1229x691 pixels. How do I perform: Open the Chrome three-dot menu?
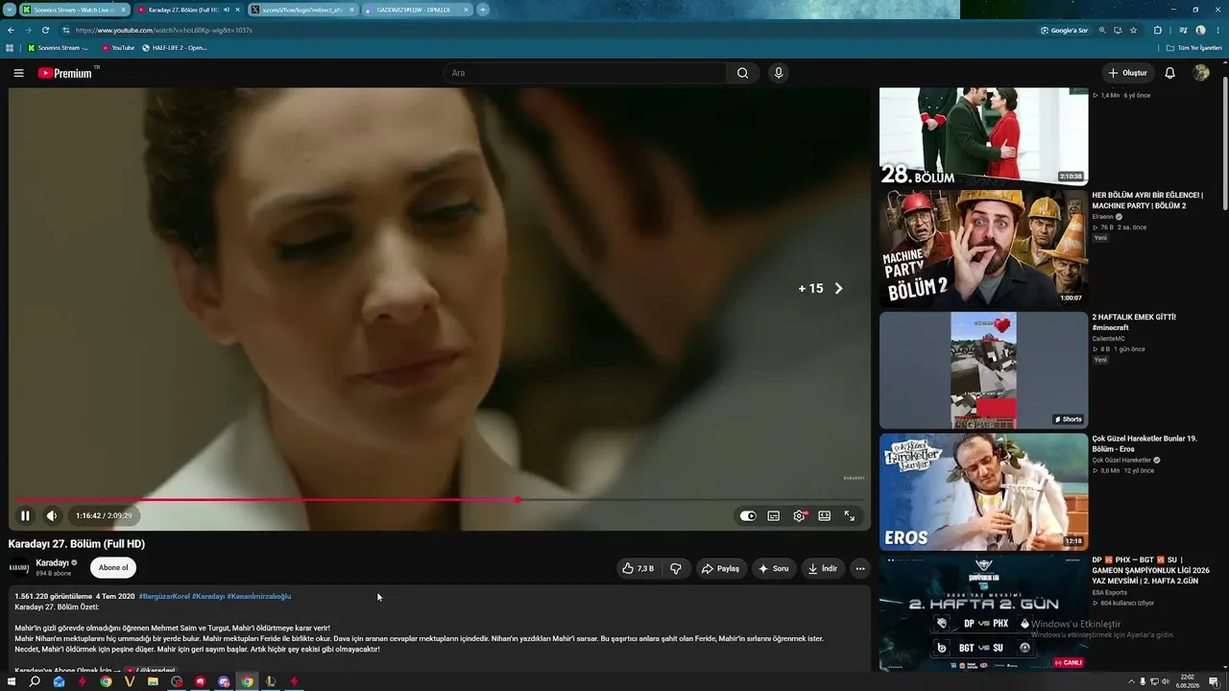1217,30
